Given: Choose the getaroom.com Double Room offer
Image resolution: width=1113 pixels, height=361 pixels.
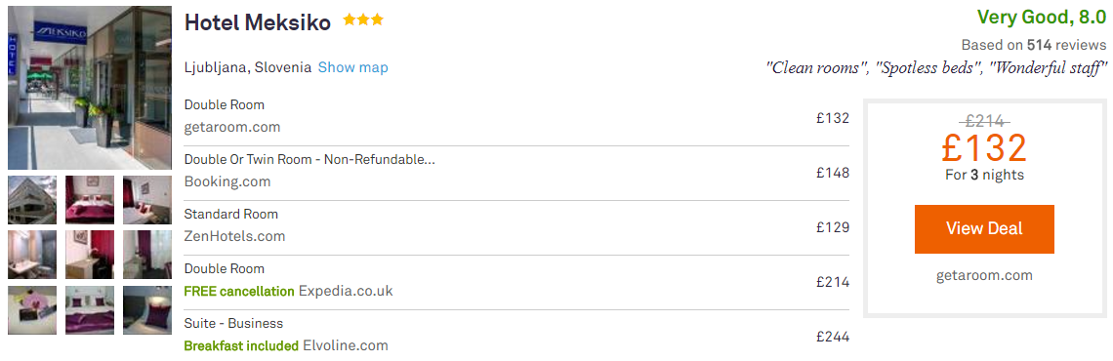Looking at the screenshot, I should tap(516, 117).
